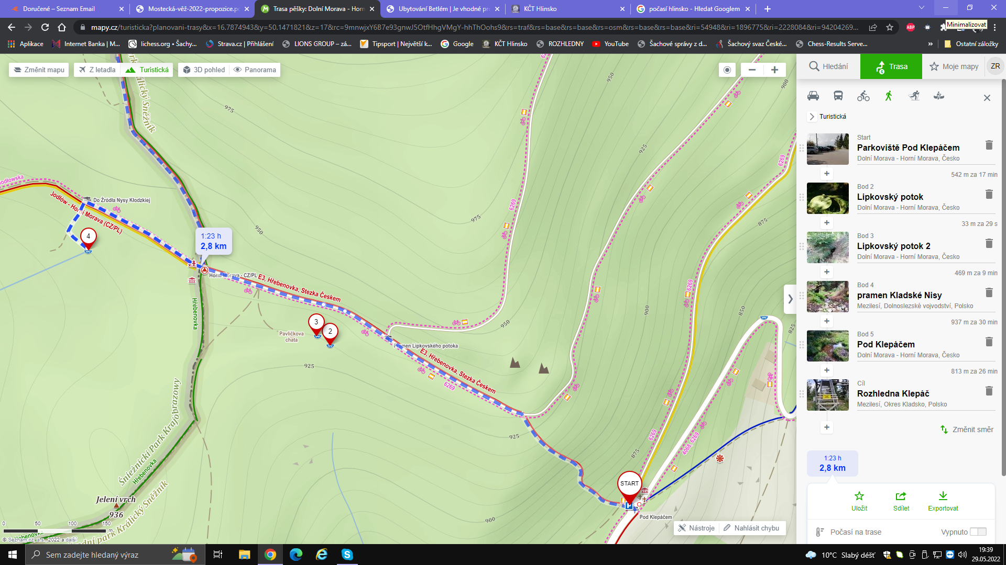Select car transport mode icon
This screenshot has width=1006, height=565.
(x=813, y=96)
